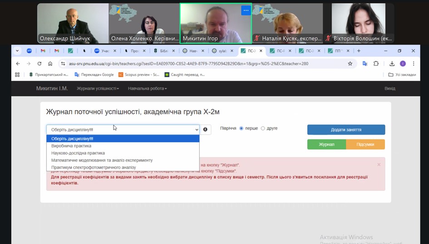Choose "Виробнича практика" from the list
Screen dimensions: 429x244
(71, 146)
